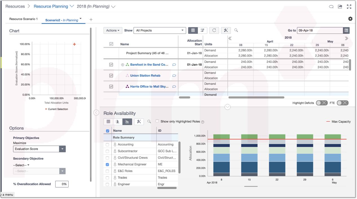This screenshot has height=199, width=357.
Task: Open Barefoot in the Sand project link
Action: [149, 65]
